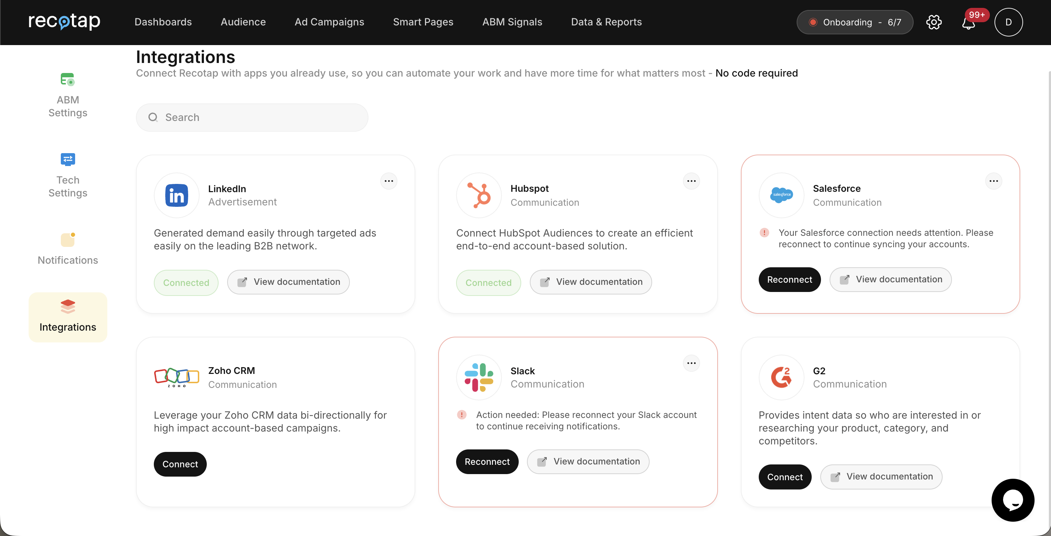The image size is (1051, 536).
Task: View documentation for Salesforce
Action: coord(891,280)
